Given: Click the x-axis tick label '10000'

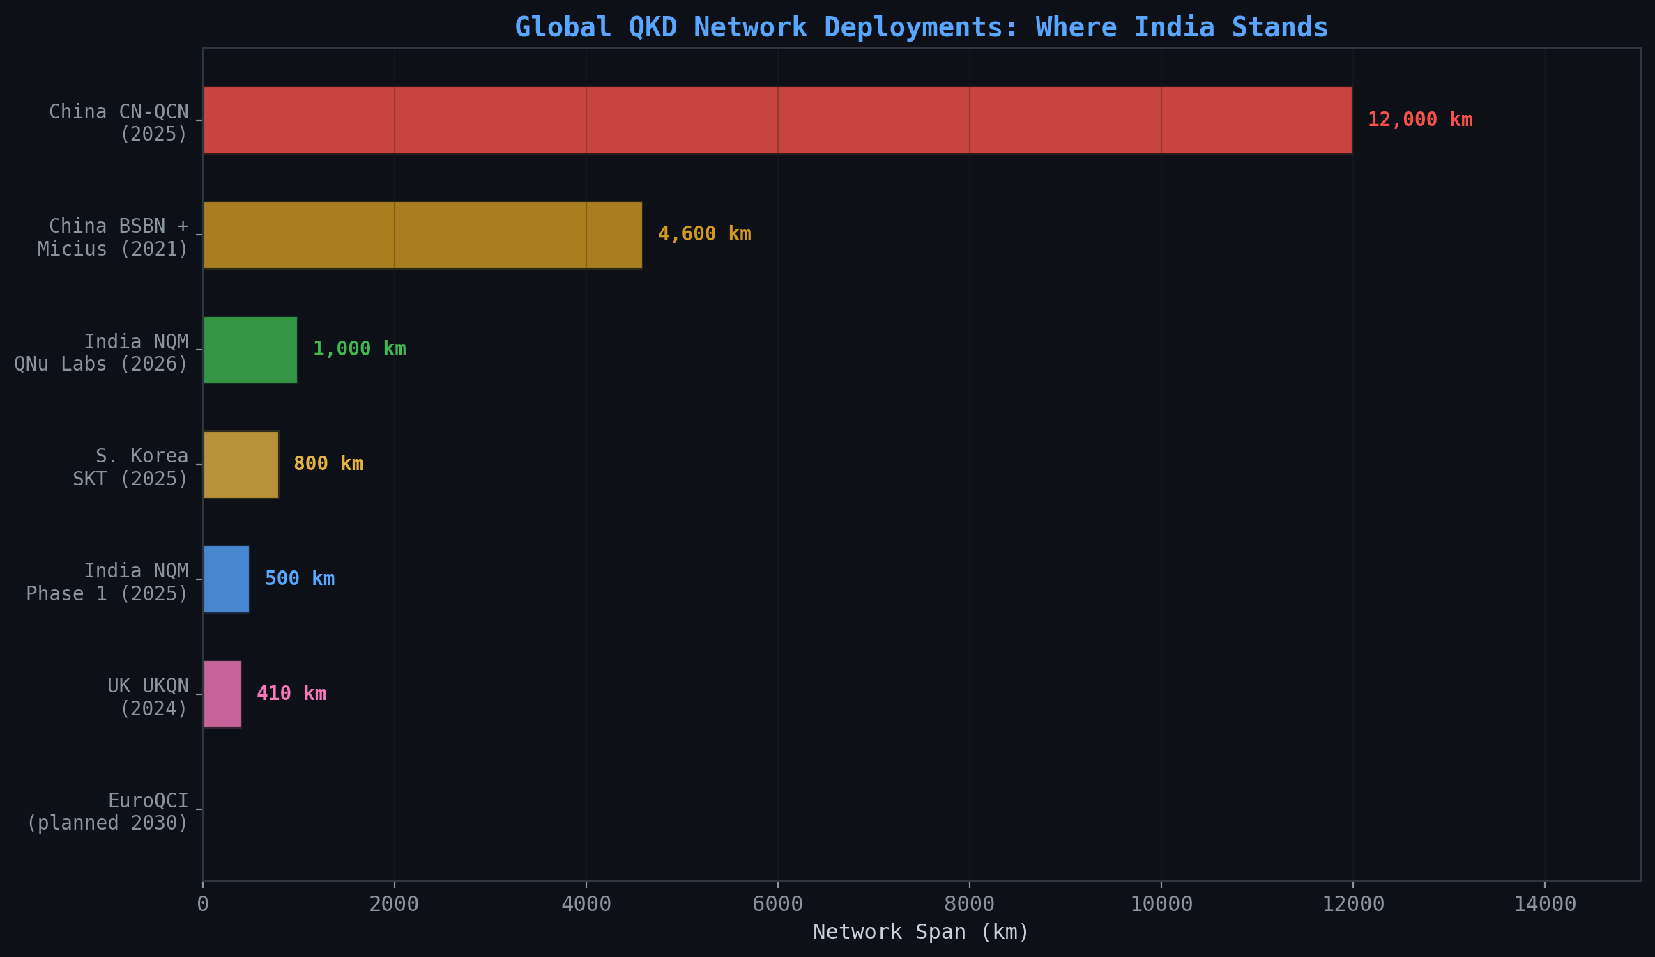Looking at the screenshot, I should [x=1161, y=904].
